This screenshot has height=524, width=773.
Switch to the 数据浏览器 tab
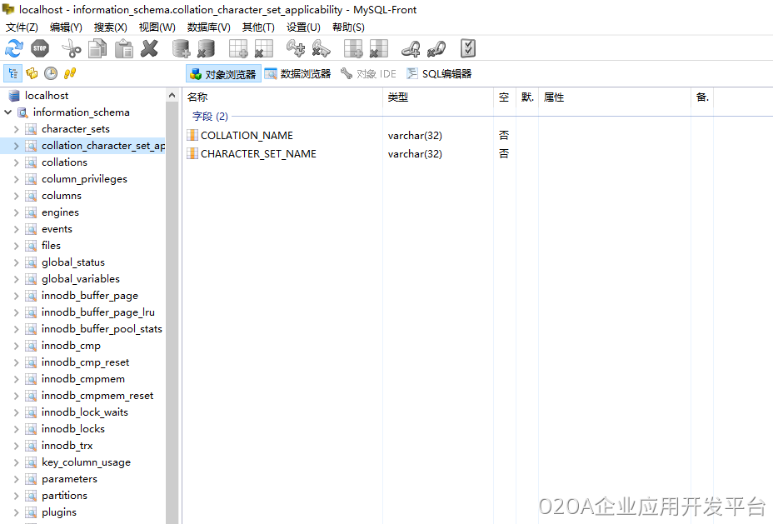[x=297, y=74]
